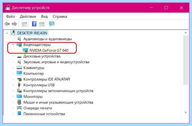Image resolution: width=192 pixels, height=126 pixels.
Task: Open the Вид menu
Action: pos(44,17)
